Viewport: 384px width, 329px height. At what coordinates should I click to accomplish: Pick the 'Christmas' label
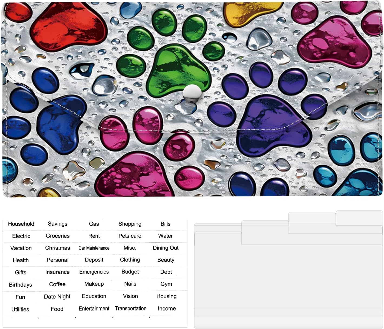[58, 248]
